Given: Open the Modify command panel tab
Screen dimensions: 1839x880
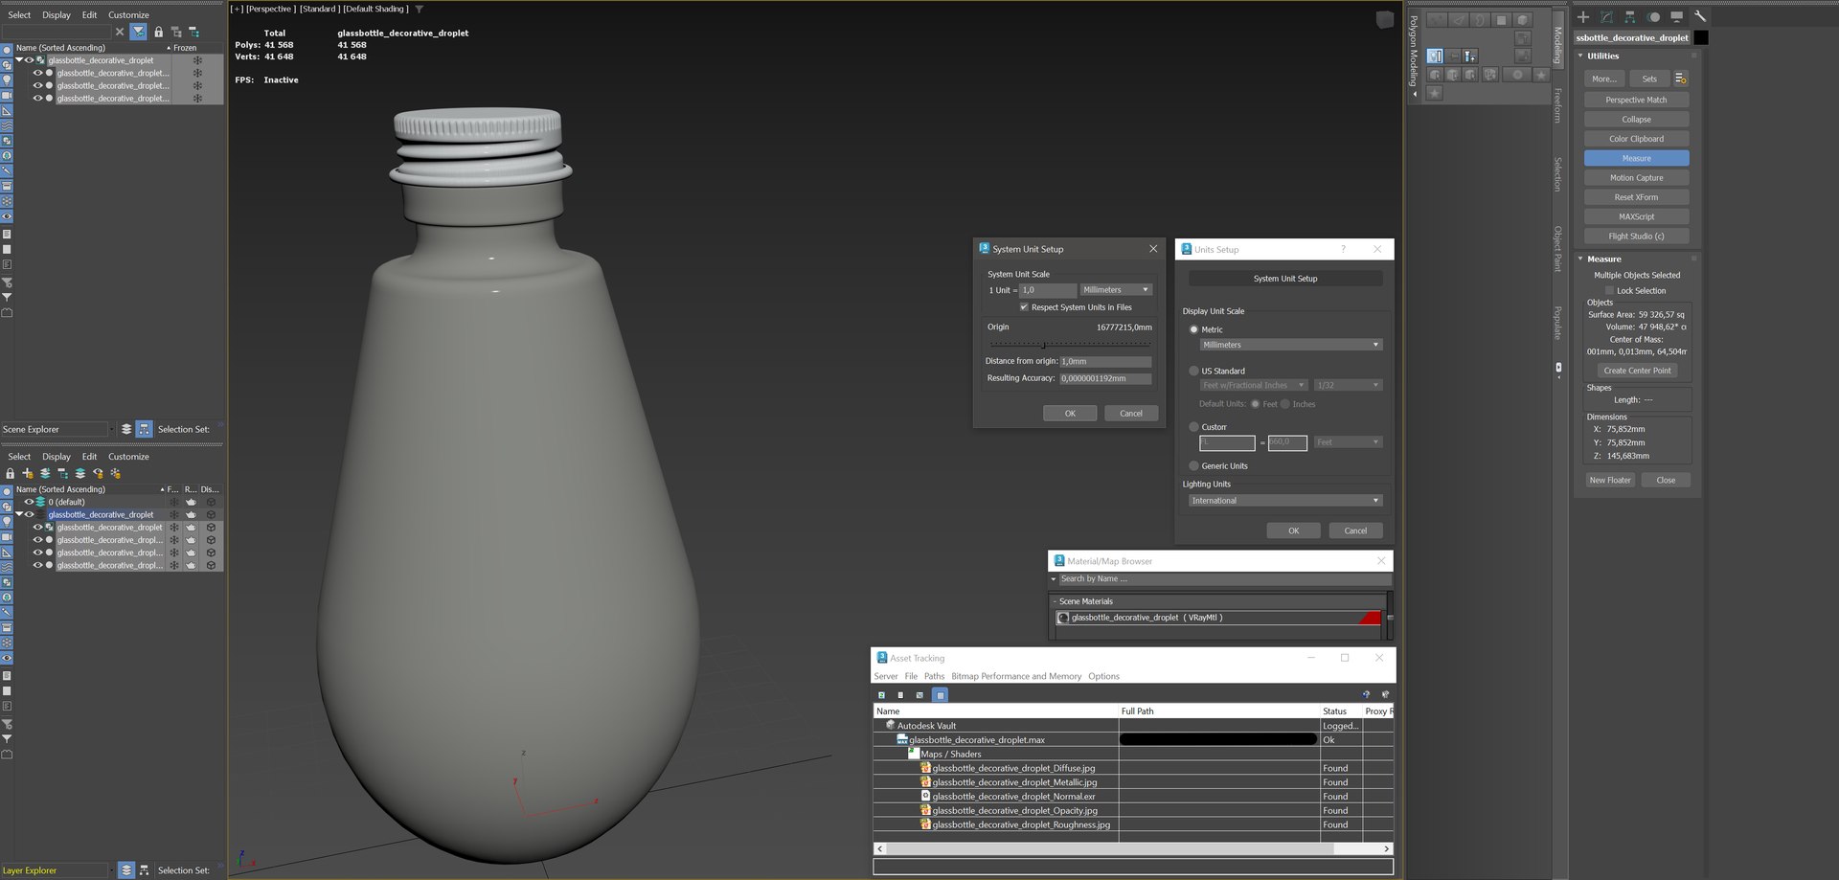Looking at the screenshot, I should click(x=1606, y=17).
